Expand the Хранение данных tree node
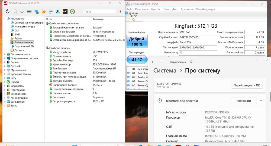The image size is (271, 146). pyautogui.click(x=5, y=74)
